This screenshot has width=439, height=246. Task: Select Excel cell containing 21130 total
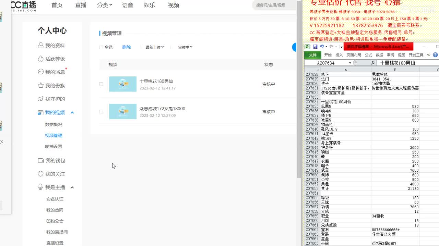tap(395, 189)
